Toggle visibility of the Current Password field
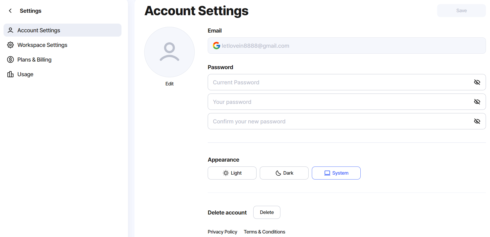Viewport: 490px width, 237px height. (x=477, y=82)
